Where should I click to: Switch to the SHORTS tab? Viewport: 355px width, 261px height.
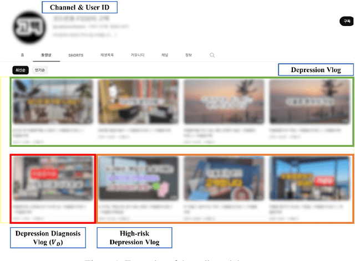76,55
